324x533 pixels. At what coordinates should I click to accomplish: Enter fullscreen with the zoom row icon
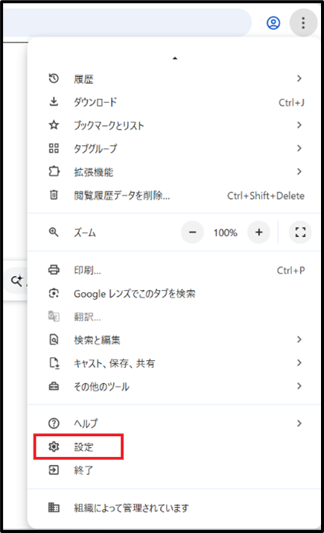300,232
